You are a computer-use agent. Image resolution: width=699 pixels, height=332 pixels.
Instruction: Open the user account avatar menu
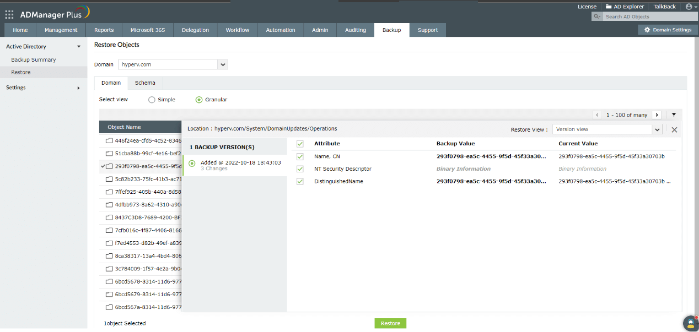689,7
